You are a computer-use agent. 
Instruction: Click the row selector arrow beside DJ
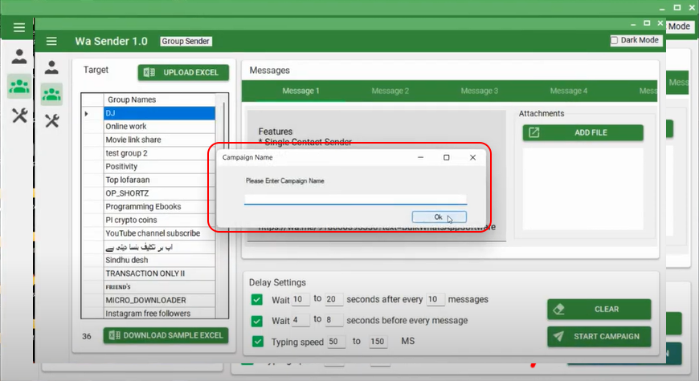87,114
